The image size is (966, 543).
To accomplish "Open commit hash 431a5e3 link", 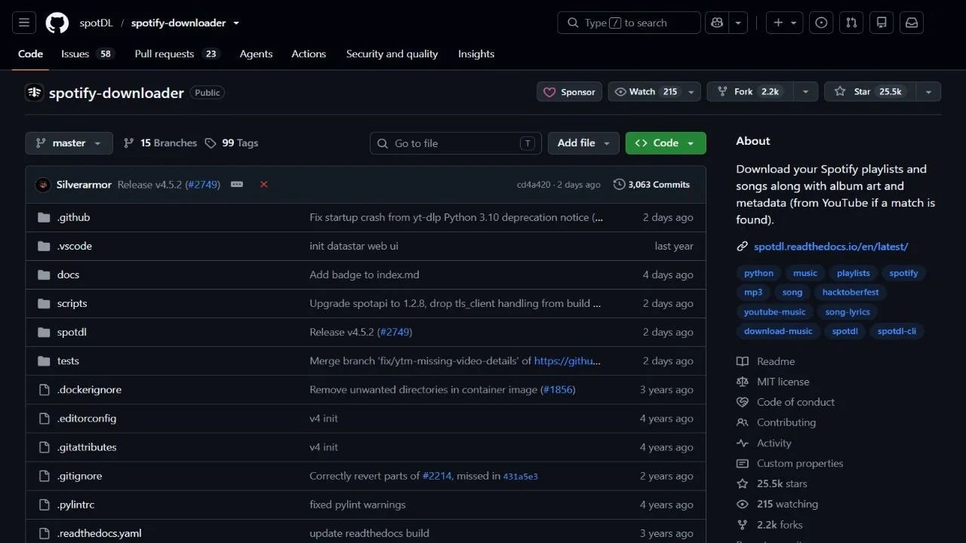I will pyautogui.click(x=521, y=477).
